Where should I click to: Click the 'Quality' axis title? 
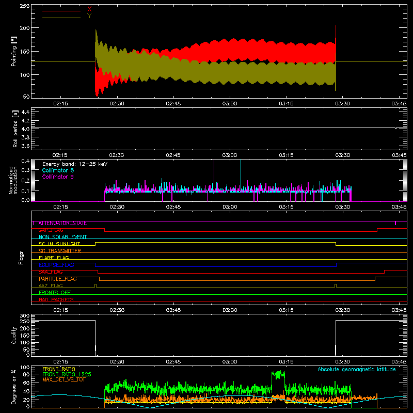pyautogui.click(x=14, y=335)
